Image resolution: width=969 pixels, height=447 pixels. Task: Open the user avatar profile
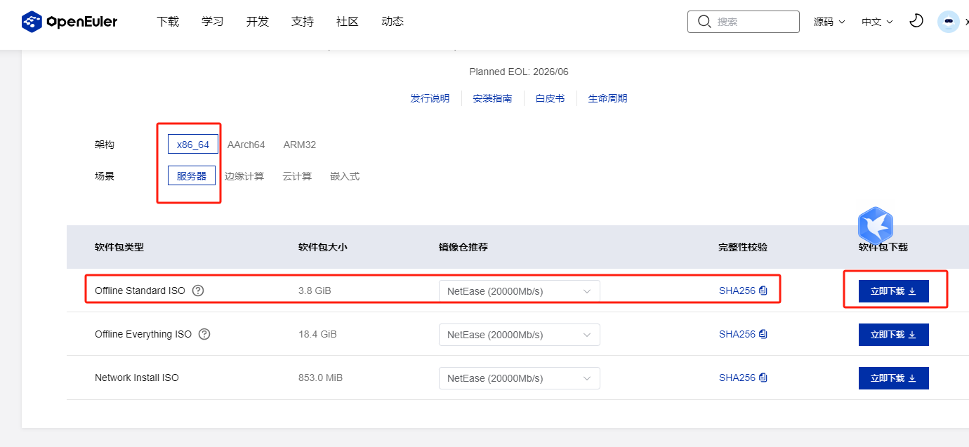click(948, 22)
